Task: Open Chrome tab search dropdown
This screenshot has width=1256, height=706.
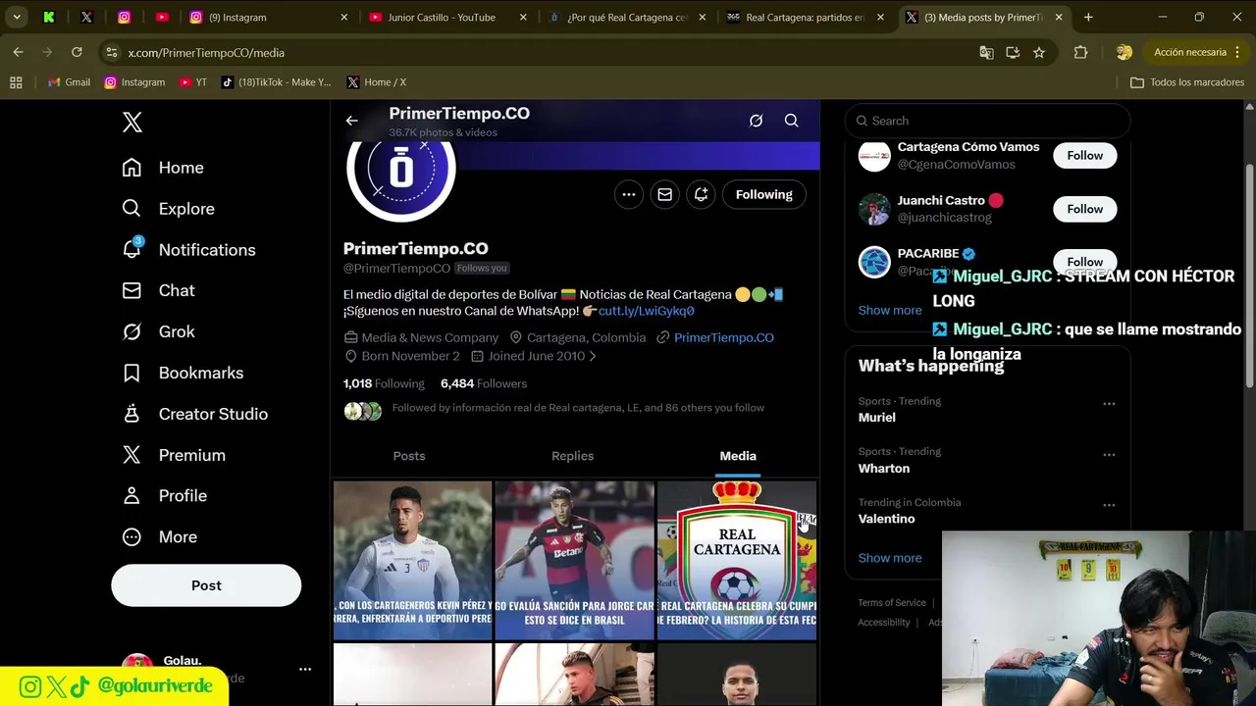Action: pyautogui.click(x=17, y=17)
